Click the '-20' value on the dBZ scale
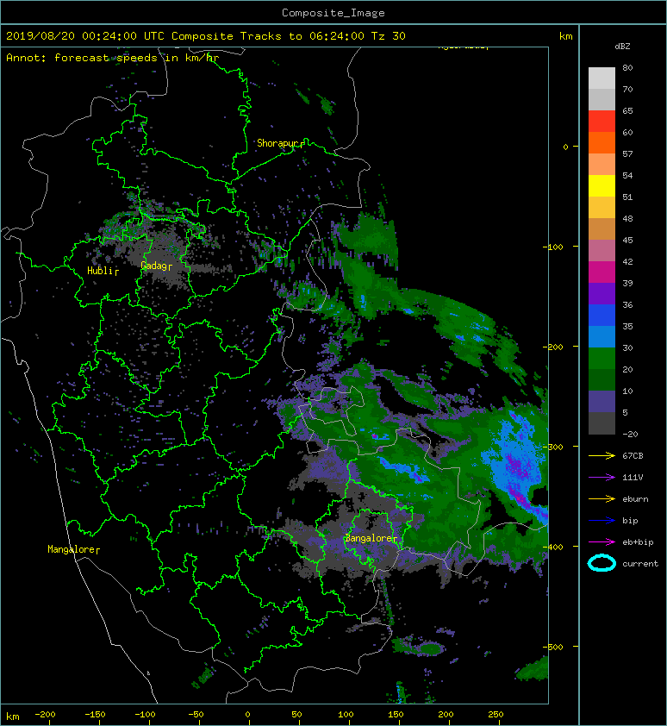This screenshot has width=667, height=726. click(x=630, y=434)
